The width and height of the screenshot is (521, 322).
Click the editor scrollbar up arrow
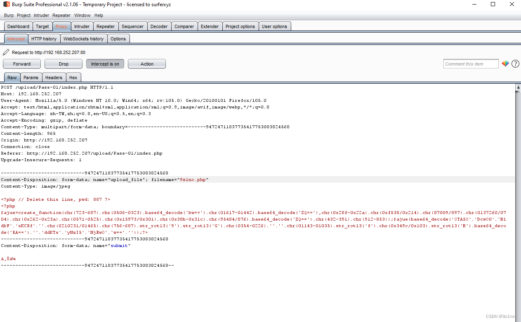coord(518,87)
